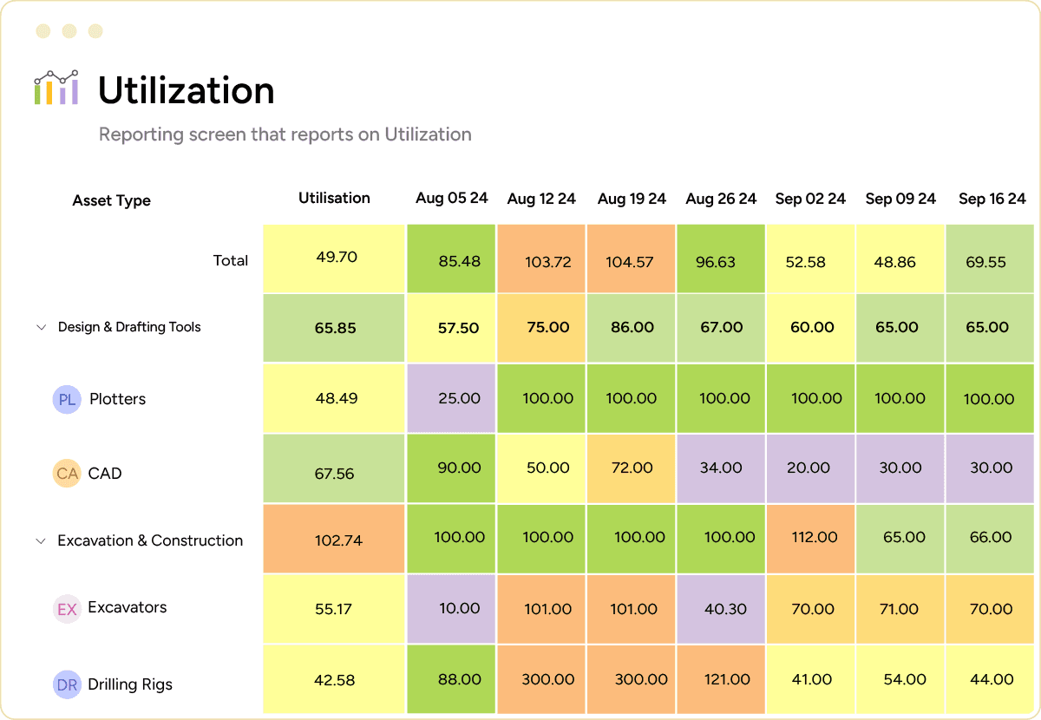Collapse the Excavation & Construction group
Viewport: 1041px width, 720px height.
pyautogui.click(x=41, y=540)
